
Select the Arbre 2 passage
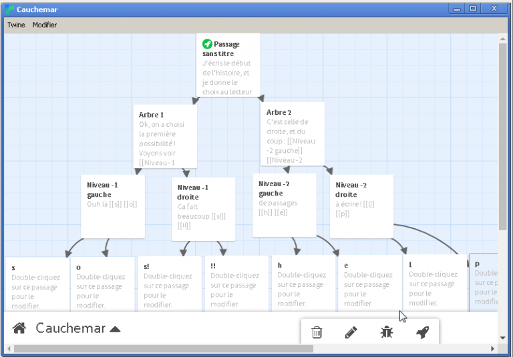(x=293, y=133)
